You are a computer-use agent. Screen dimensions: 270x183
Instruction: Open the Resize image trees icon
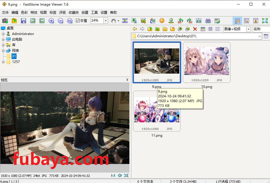pyautogui.click(x=134, y=21)
